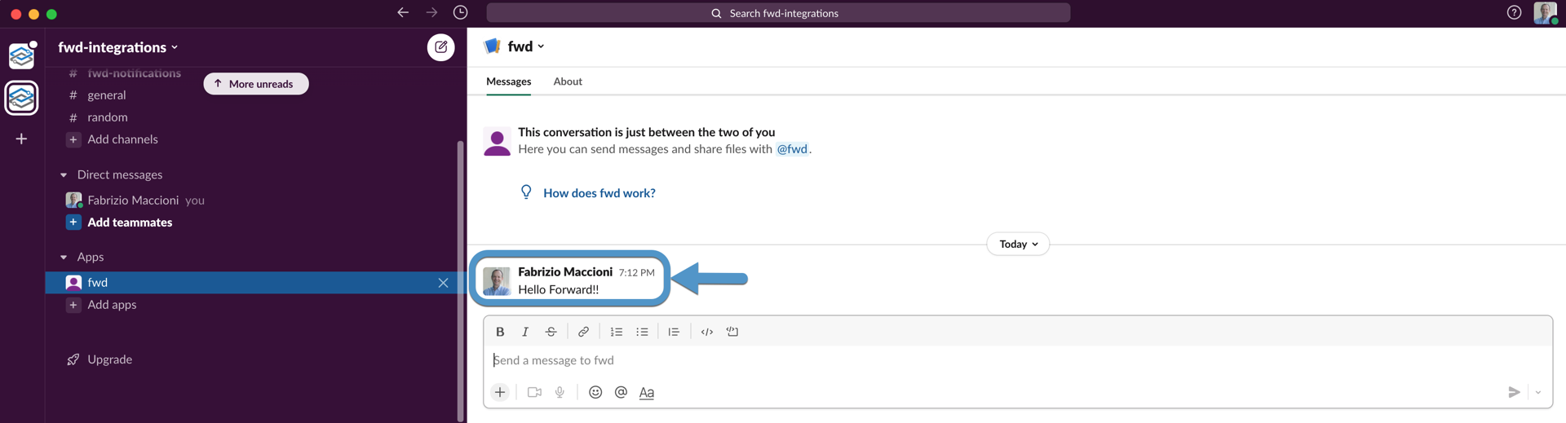Click the @fwd mention link
Screen dimensions: 1566x423
(792, 149)
